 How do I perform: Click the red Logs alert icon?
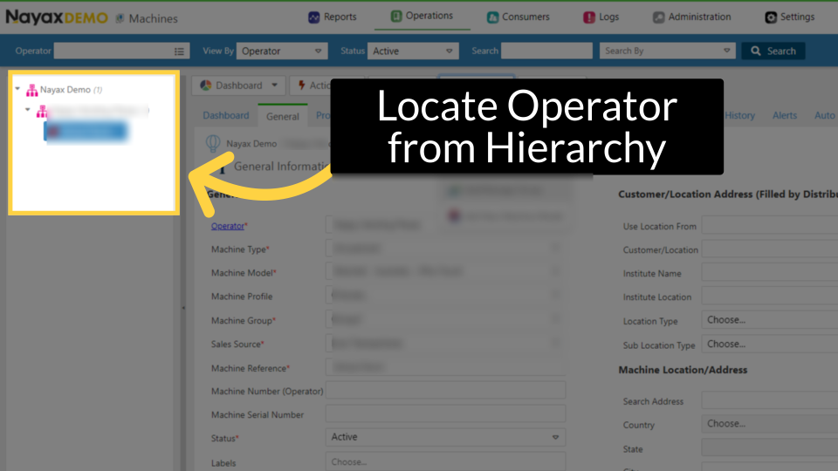589,17
